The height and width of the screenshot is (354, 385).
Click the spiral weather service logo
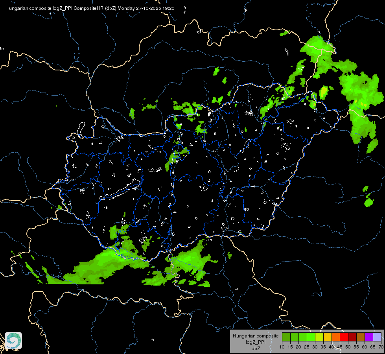pos(13,341)
